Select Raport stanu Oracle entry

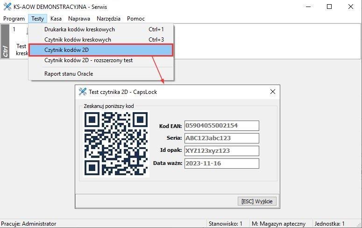click(101, 74)
